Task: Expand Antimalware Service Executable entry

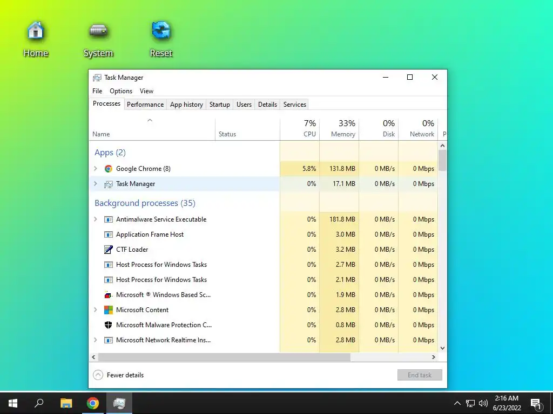Action: [95, 219]
